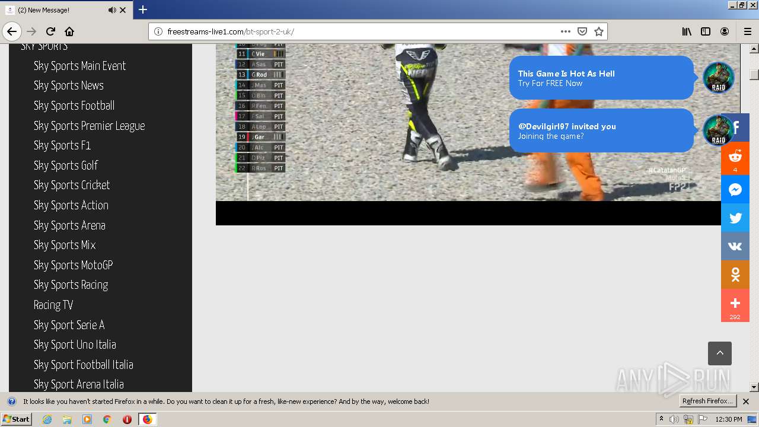Screen dimensions: 759x427
Task: Save page to Pocket
Action: (582, 31)
